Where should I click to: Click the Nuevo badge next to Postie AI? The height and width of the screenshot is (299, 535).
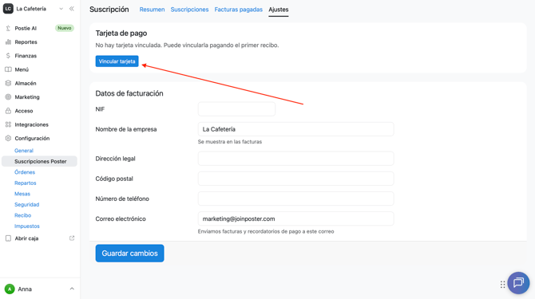[x=65, y=28]
